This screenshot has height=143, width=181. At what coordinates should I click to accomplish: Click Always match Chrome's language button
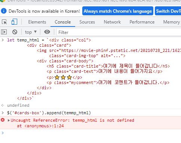coord(118,11)
